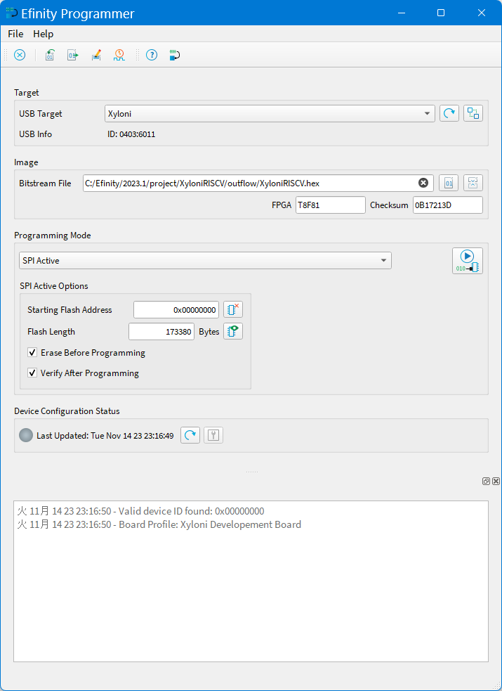Click the Help question mark toolbar icon
The width and height of the screenshot is (502, 691).
pos(152,56)
